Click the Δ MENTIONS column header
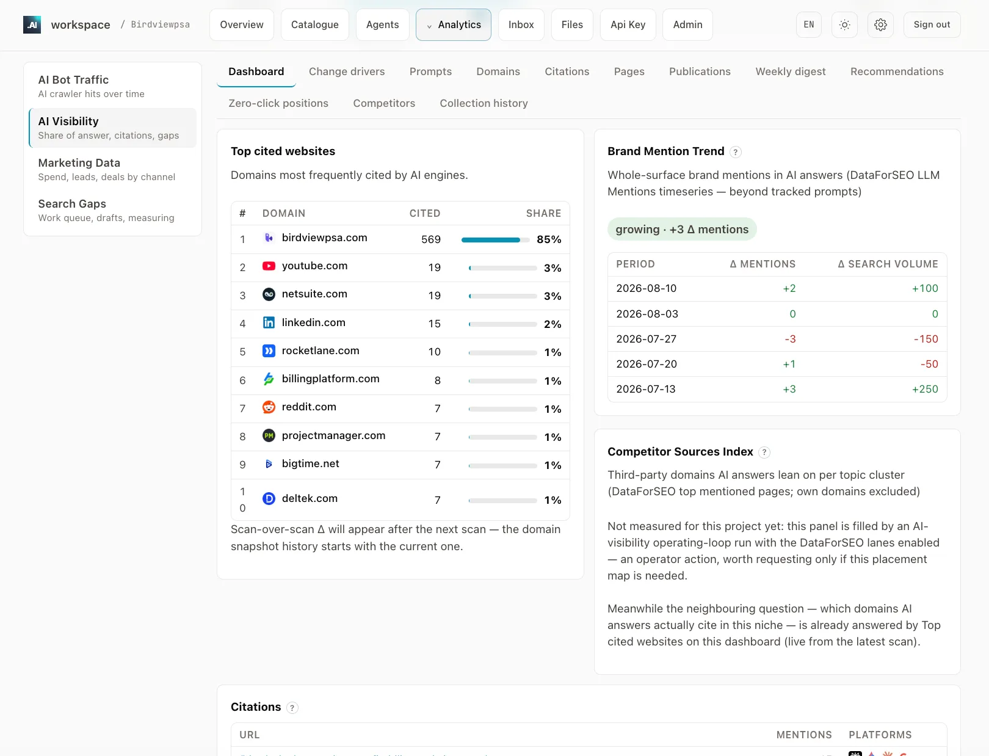Viewport: 989px width, 756px height. (763, 264)
